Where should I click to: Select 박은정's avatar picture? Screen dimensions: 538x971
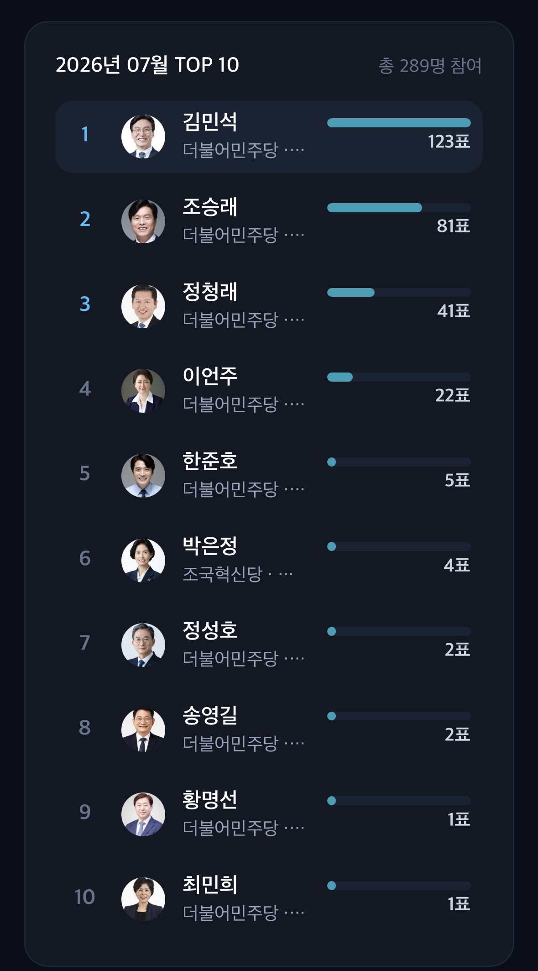[x=143, y=561]
